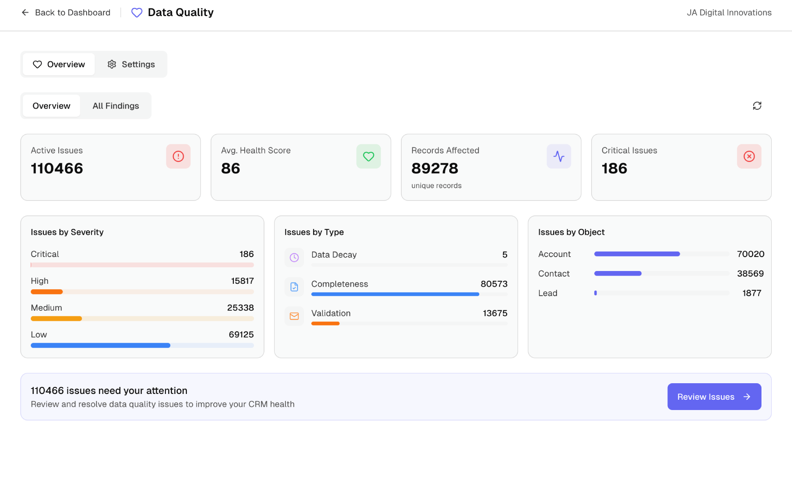Click the back arrow to the dashboard

[25, 12]
